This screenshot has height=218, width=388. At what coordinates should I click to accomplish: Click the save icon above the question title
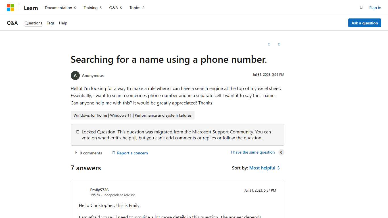click(x=269, y=44)
